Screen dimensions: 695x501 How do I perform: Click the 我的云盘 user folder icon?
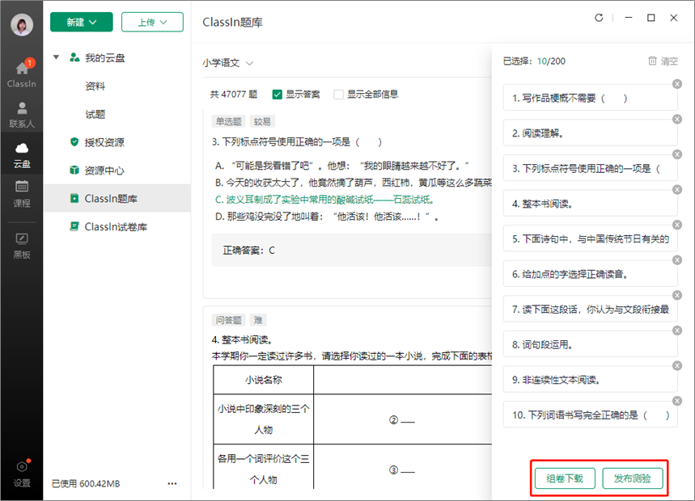74,57
